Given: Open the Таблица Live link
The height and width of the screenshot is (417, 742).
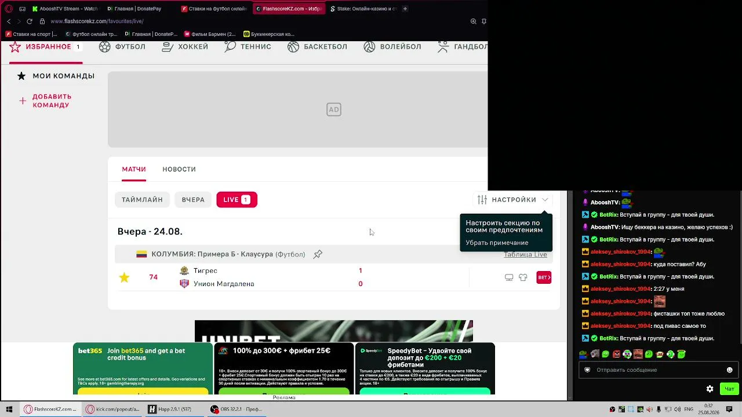Looking at the screenshot, I should (525, 254).
